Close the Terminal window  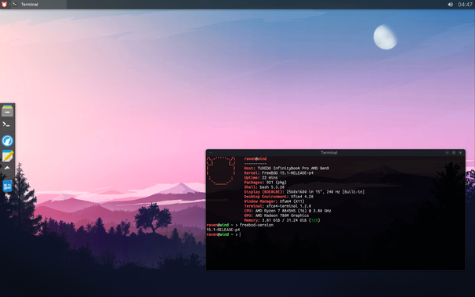(x=460, y=153)
